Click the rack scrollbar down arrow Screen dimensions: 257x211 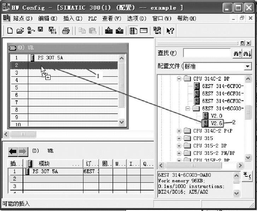[122, 122]
